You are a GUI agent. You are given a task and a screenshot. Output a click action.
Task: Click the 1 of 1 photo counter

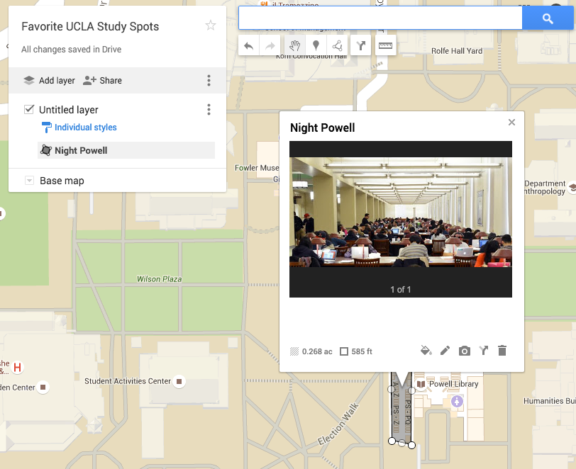(400, 290)
